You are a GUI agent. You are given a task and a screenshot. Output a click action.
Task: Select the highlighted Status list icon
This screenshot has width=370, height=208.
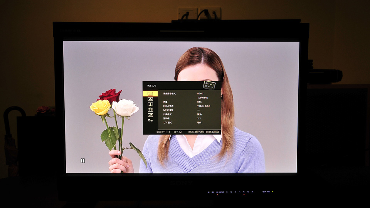pos(150,94)
